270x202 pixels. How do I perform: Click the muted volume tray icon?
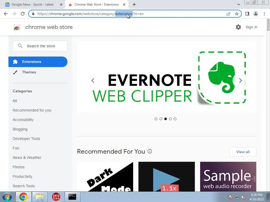243,197
